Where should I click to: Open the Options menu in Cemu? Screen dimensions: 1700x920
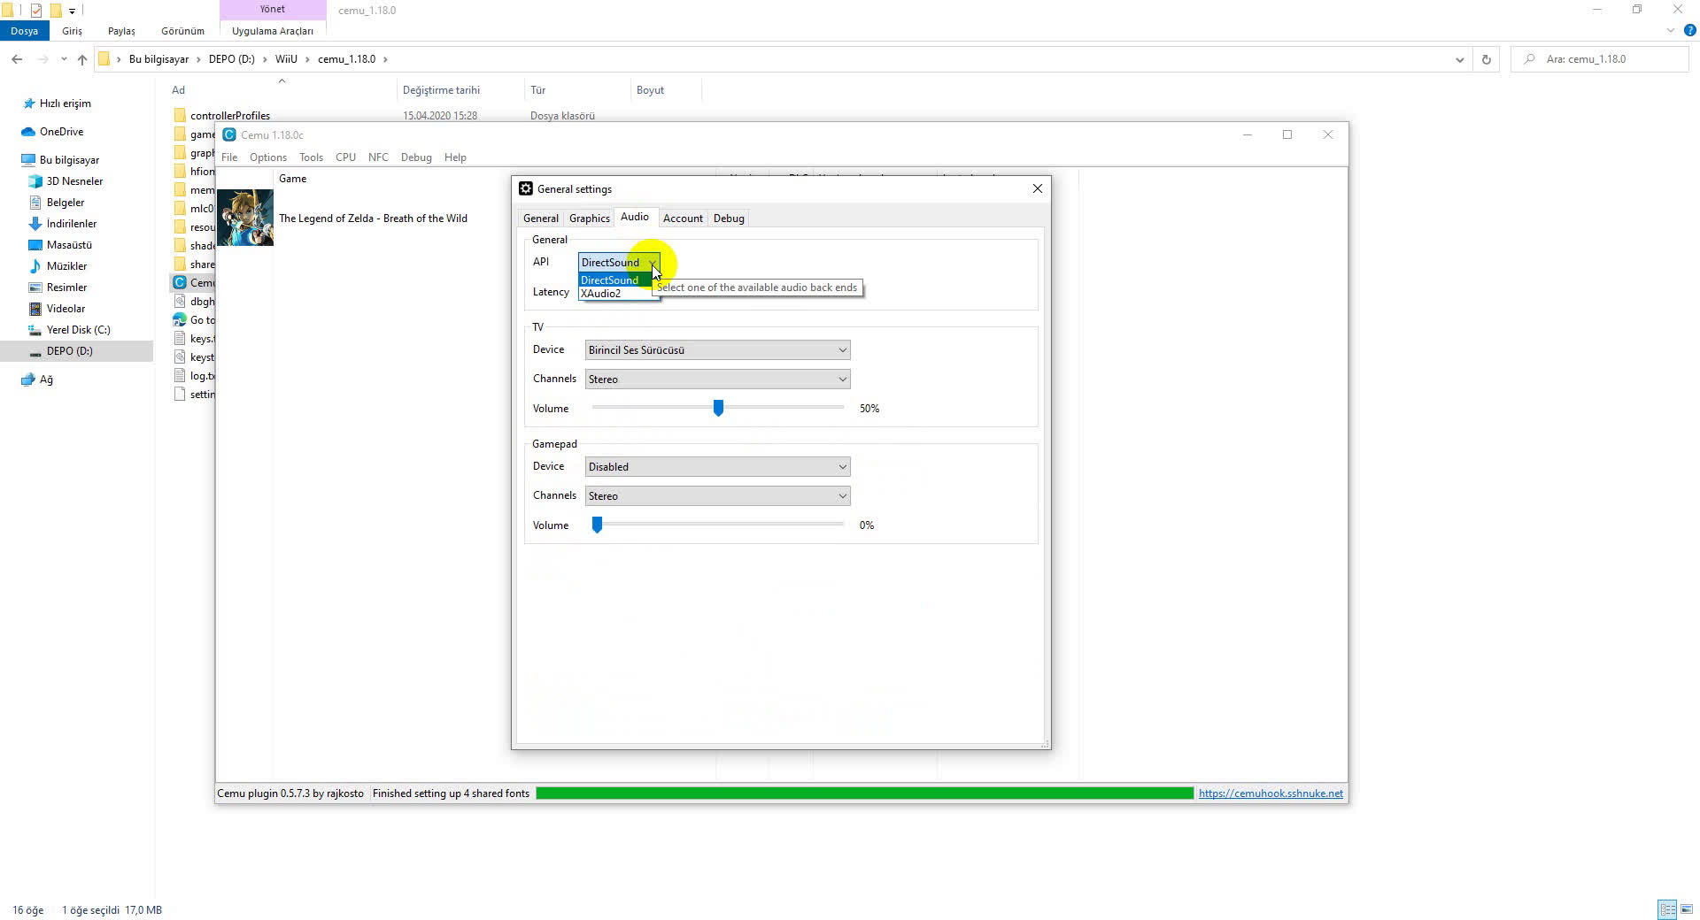(x=267, y=157)
